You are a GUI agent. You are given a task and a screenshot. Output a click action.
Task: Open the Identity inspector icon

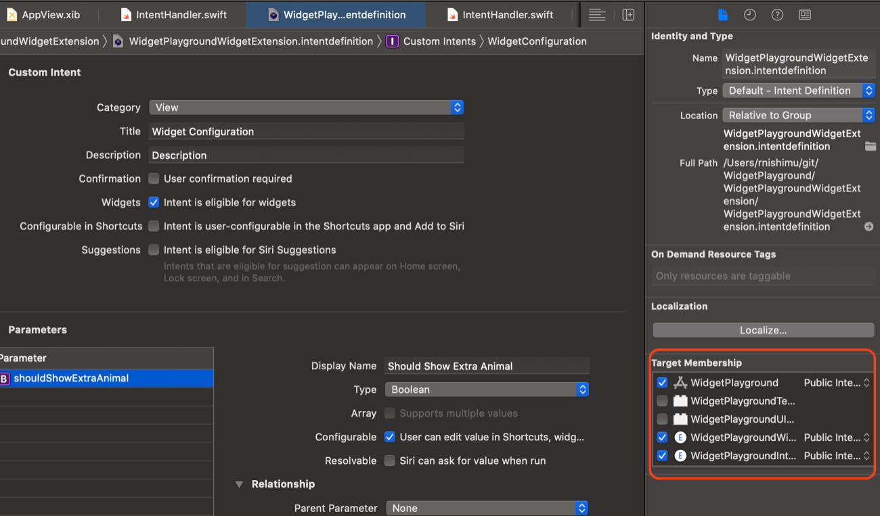(805, 15)
